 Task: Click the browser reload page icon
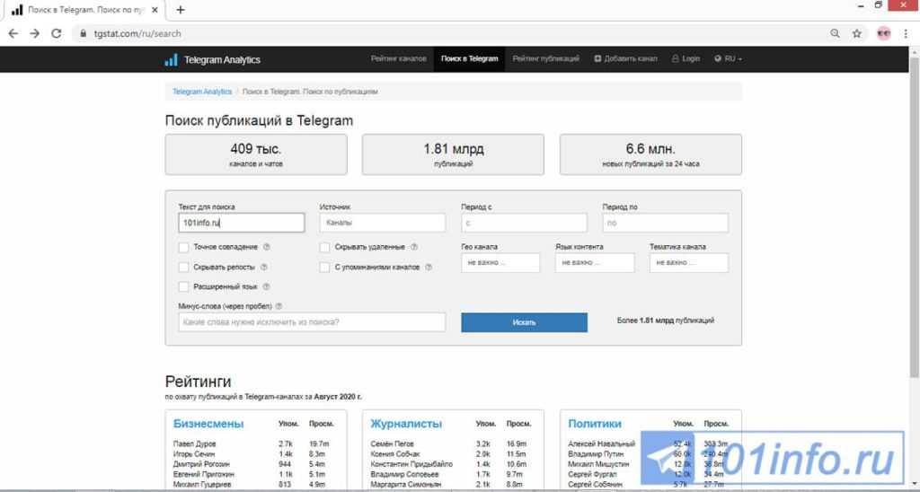point(57,33)
